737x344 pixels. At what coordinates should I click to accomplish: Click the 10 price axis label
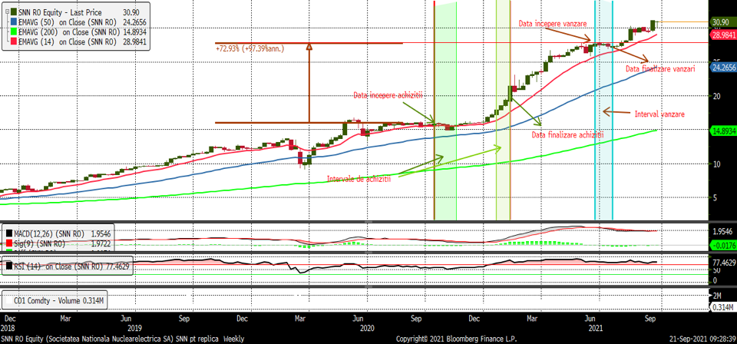click(x=717, y=164)
